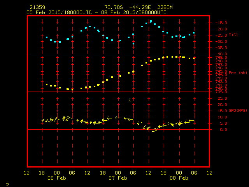Click the isolated wind arrow near 25.0 speed
The image size is (249, 187).
point(131,100)
